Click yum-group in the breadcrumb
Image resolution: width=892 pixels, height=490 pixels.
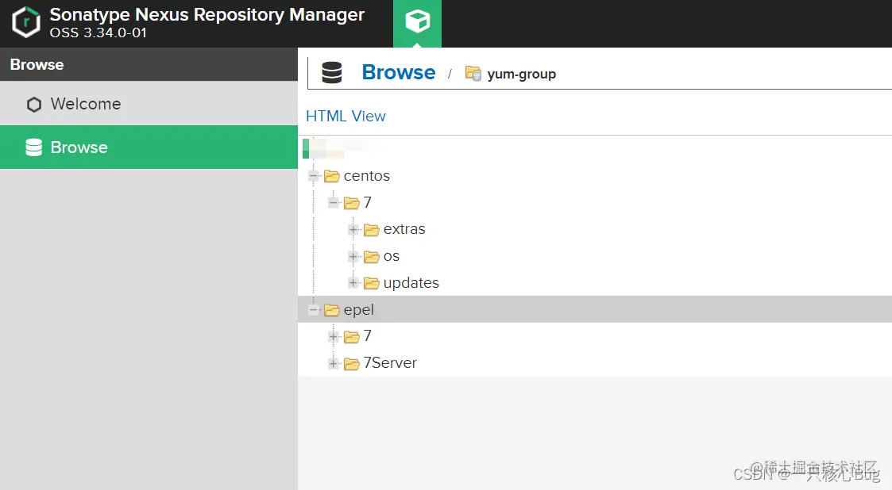coord(522,75)
